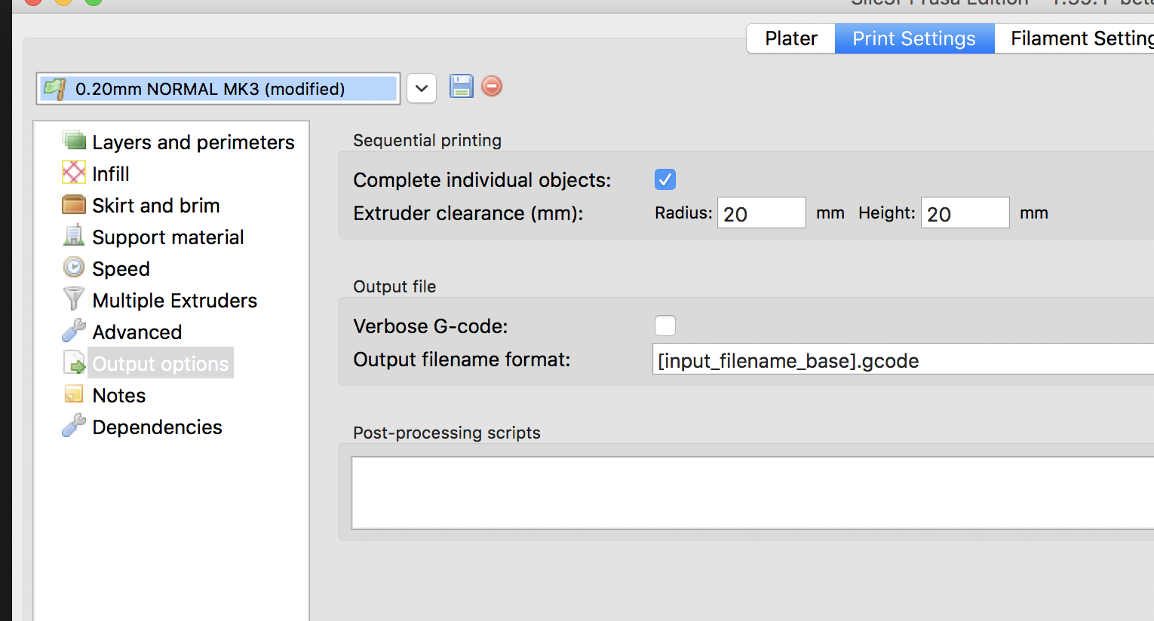Click the Infill section icon

click(74, 173)
